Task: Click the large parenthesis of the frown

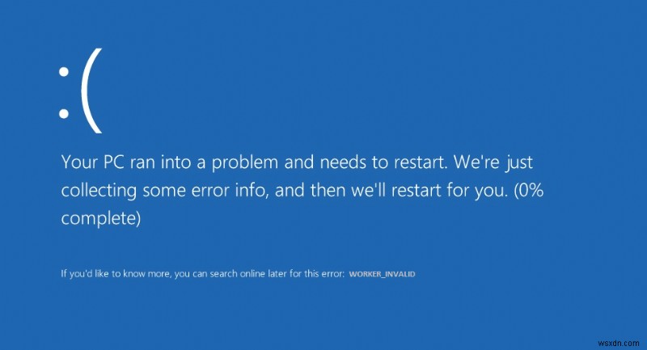Action: [x=91, y=91]
